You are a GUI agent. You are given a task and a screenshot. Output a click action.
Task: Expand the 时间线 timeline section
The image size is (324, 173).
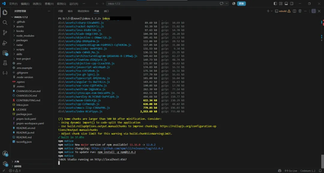pos(32,166)
